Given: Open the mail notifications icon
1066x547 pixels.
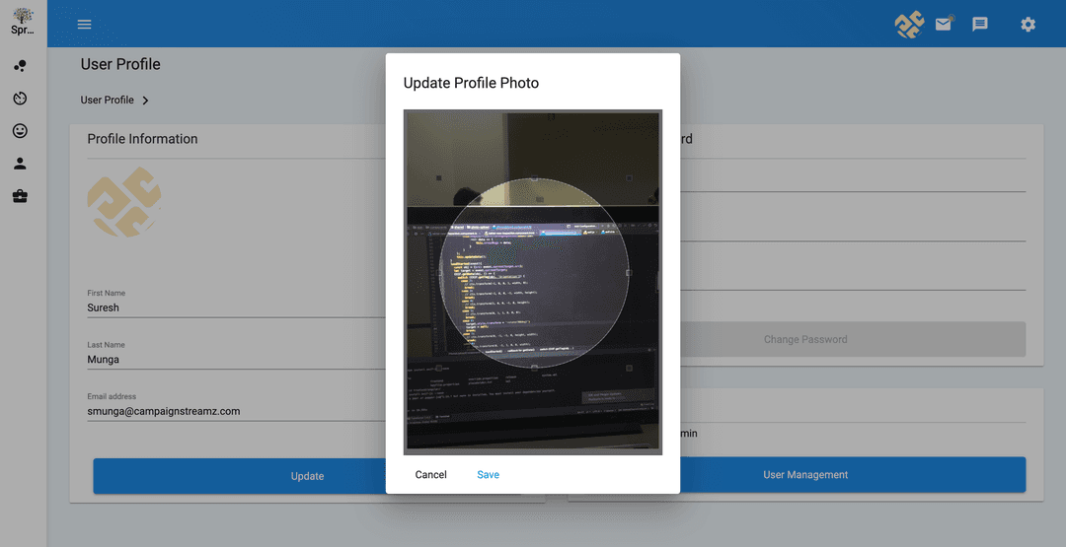Looking at the screenshot, I should pos(944,25).
